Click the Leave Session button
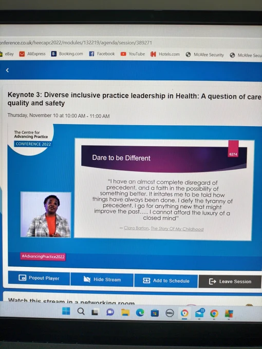Image resolution: width=262 pixels, height=349 pixels. pyautogui.click(x=230, y=282)
